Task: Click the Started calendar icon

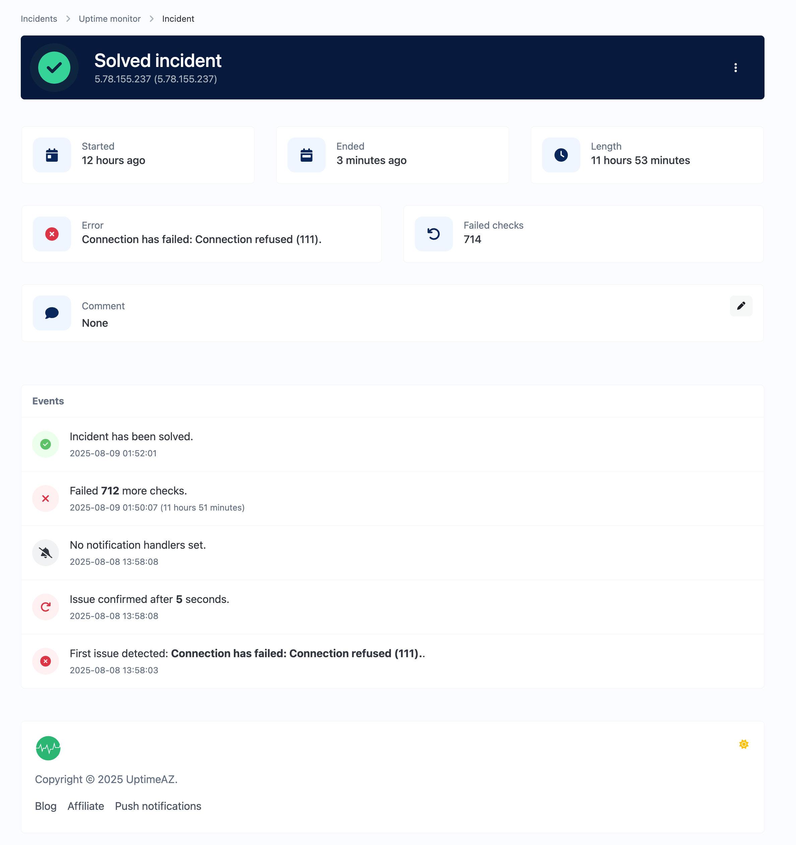Action: [52, 155]
